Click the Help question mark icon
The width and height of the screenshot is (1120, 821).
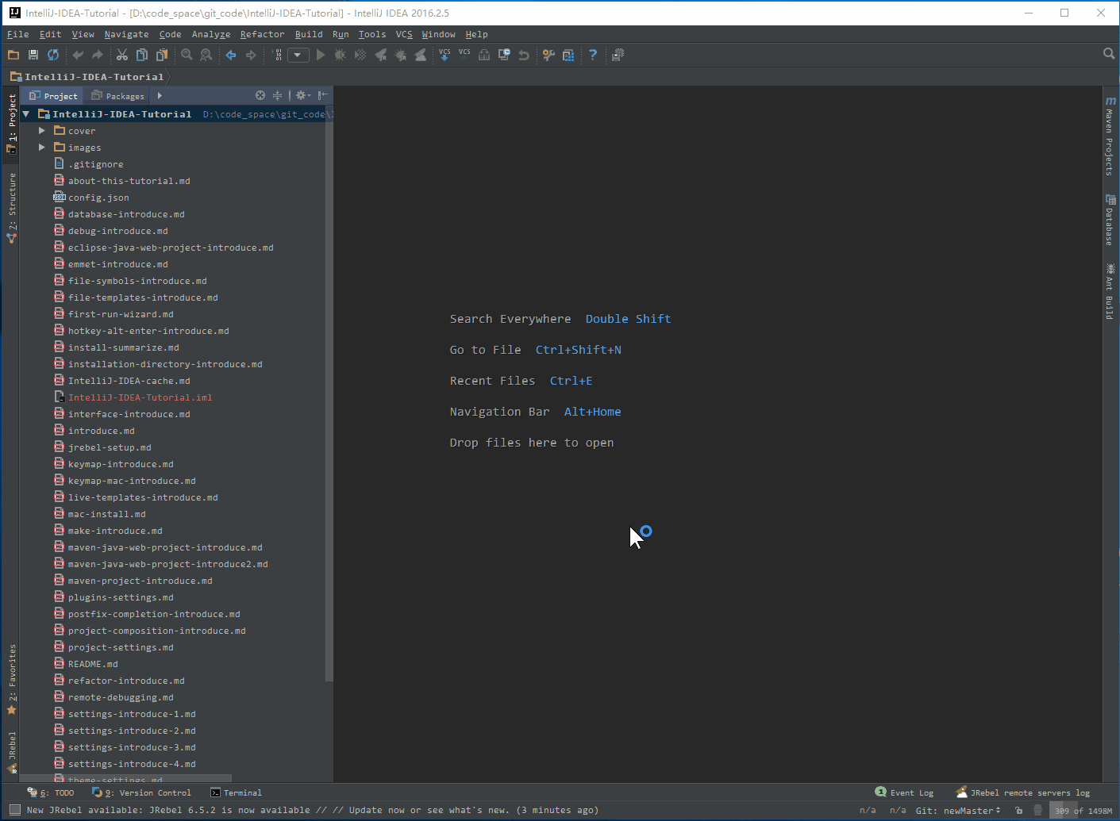592,55
